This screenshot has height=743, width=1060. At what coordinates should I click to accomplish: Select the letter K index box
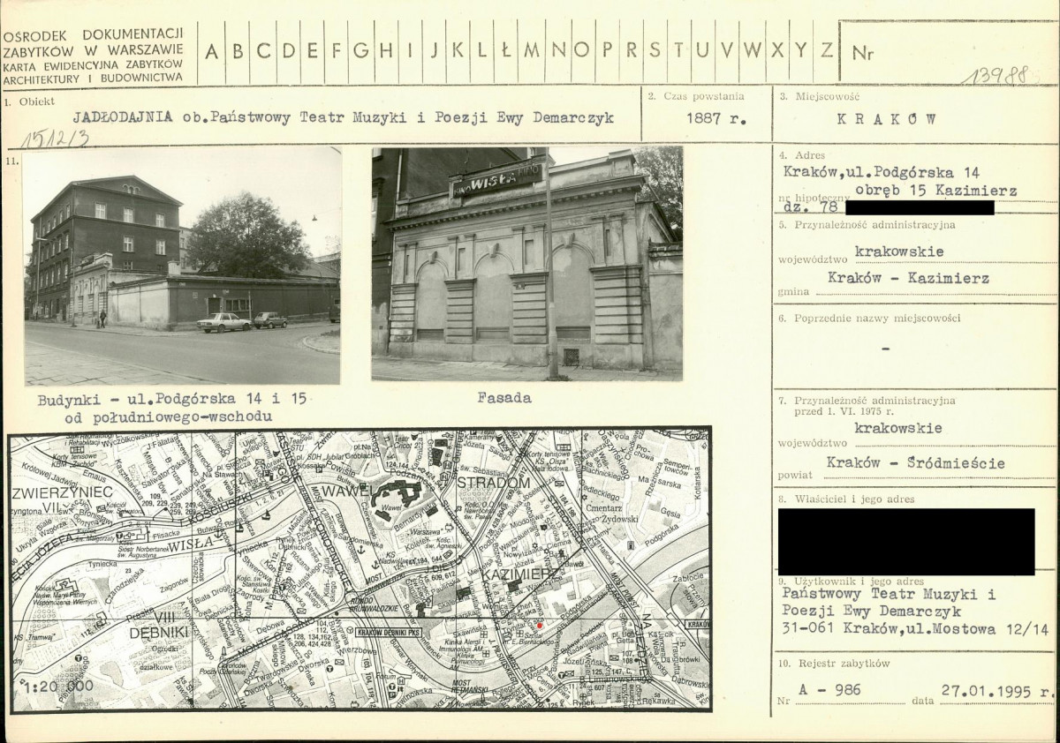(x=458, y=51)
